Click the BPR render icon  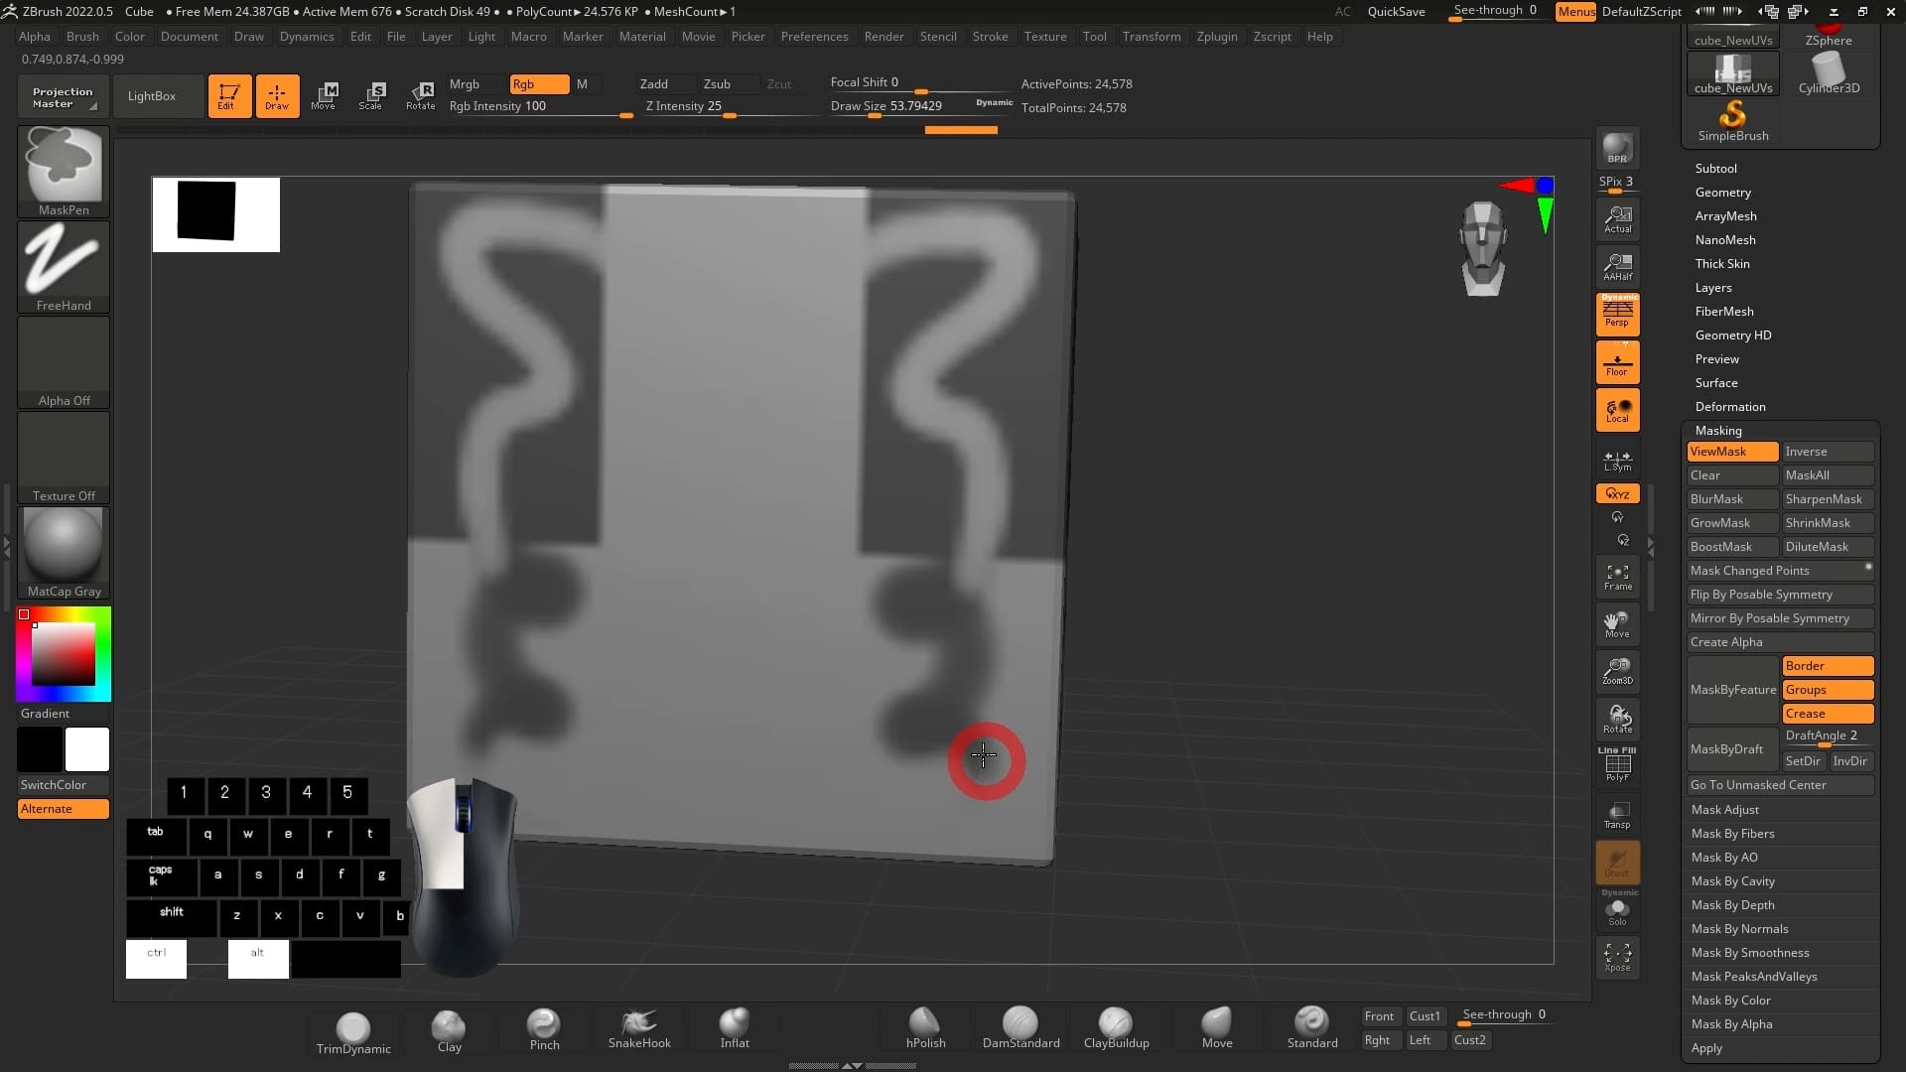[x=1617, y=148]
